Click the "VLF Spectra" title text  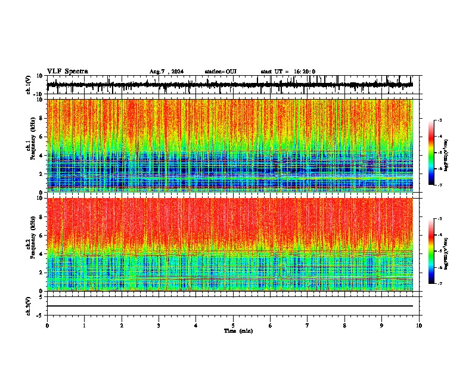67,72
